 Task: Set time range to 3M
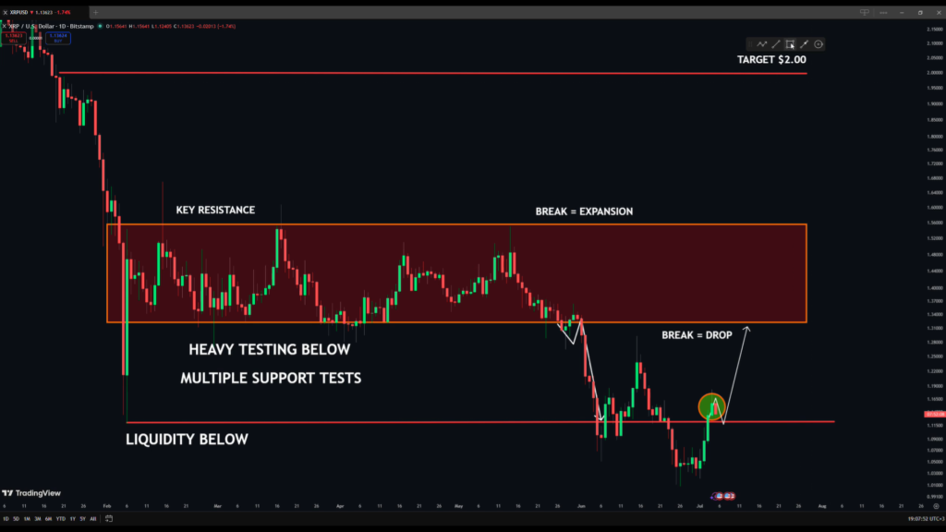(x=37, y=519)
